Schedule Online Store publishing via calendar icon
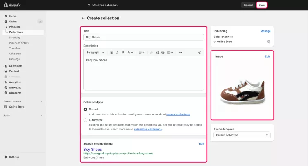 coord(268,42)
